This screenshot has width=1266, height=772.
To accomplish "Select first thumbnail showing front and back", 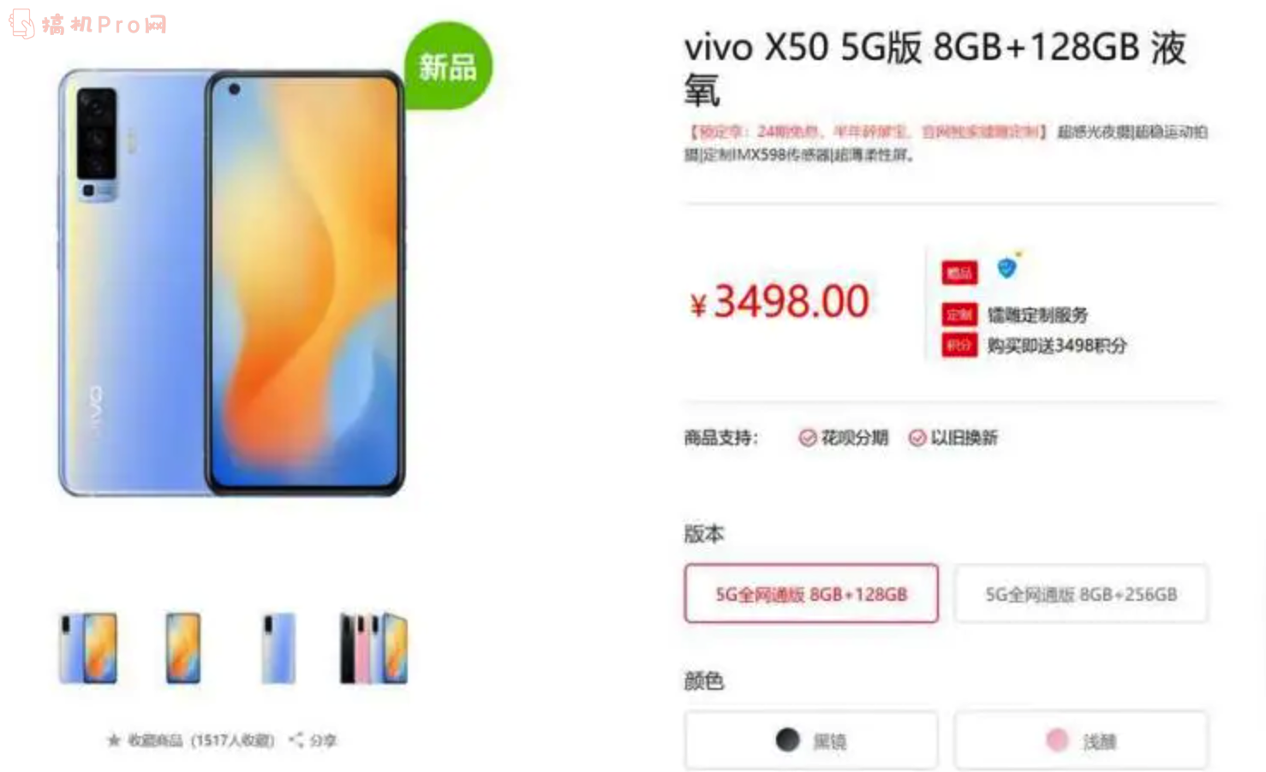I will point(88,647).
